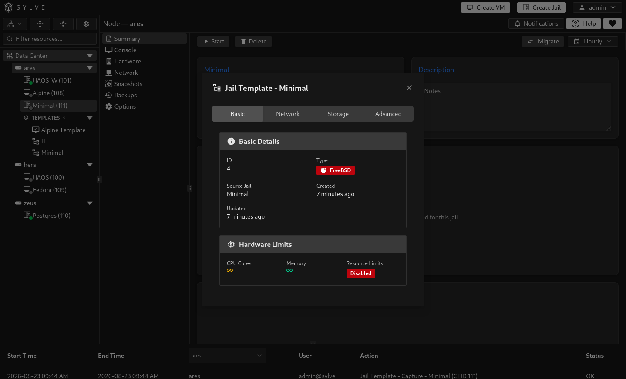Click the Create VM button
The image size is (626, 379).
pyautogui.click(x=485, y=7)
